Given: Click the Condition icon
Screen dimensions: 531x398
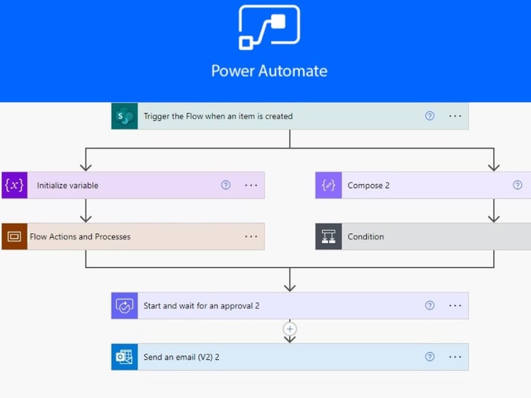Looking at the screenshot, I should click(329, 237).
